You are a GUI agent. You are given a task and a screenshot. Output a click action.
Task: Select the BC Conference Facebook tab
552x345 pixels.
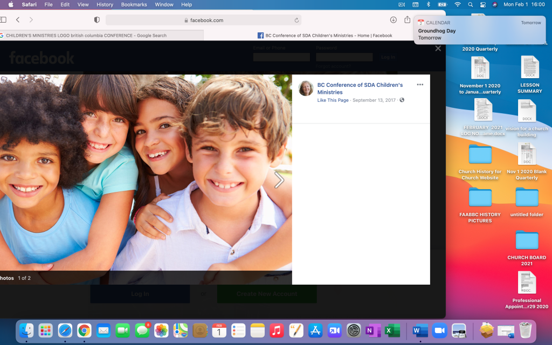click(x=325, y=35)
